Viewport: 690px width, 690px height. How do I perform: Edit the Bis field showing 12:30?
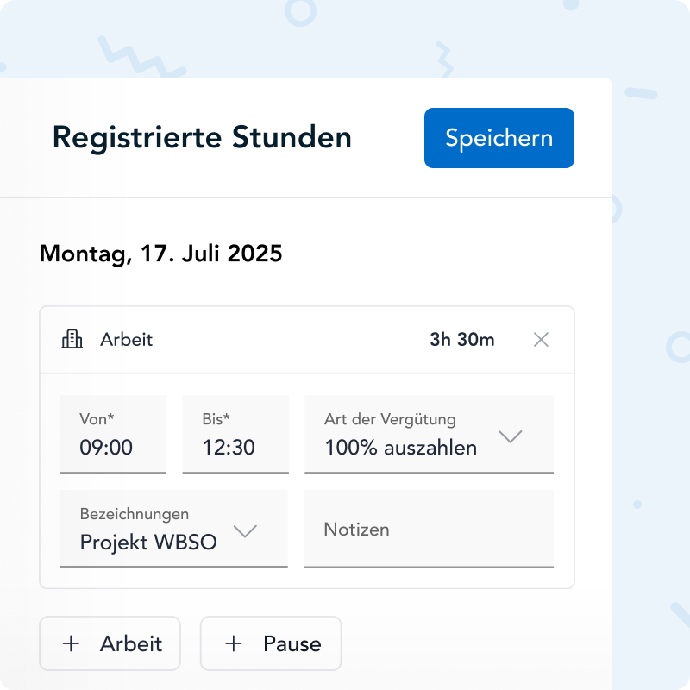click(x=235, y=435)
